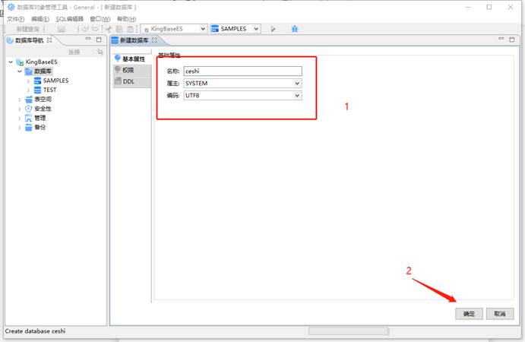Expand the 管理 node

tap(20, 119)
